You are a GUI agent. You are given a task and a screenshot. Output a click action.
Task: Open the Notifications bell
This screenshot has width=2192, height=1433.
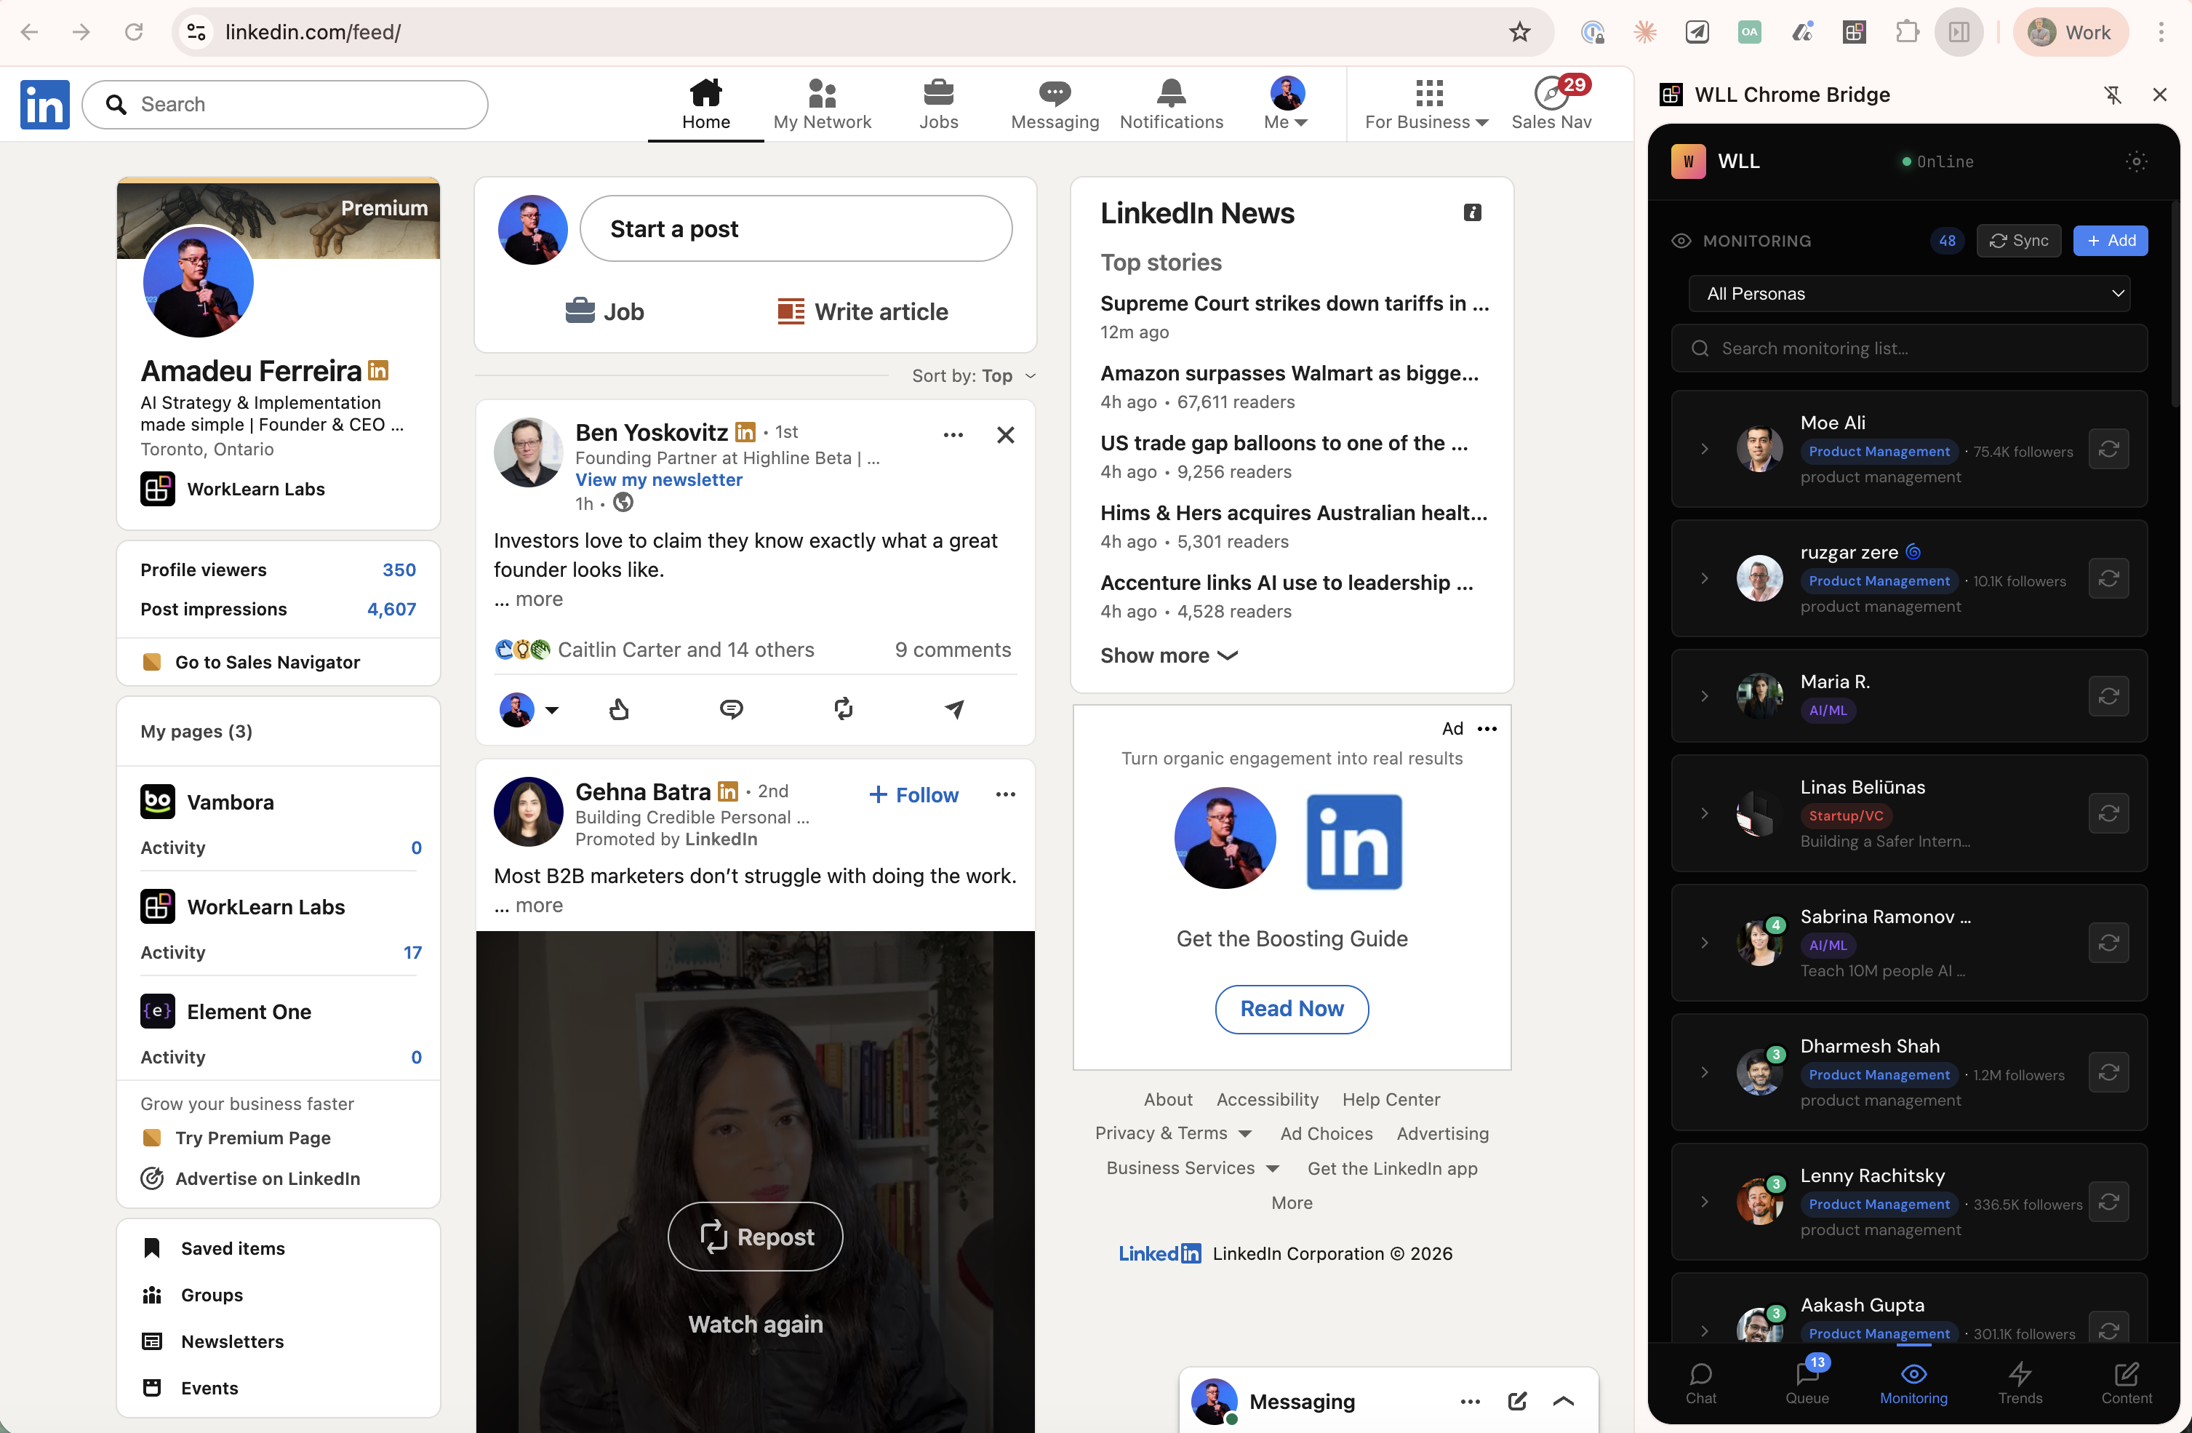1171,104
